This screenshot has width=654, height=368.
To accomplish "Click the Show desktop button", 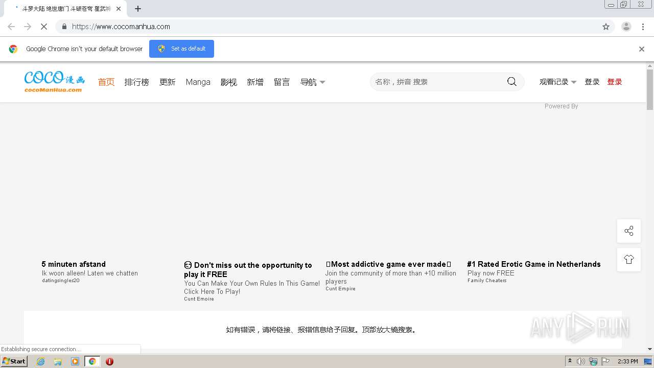I will point(648,361).
